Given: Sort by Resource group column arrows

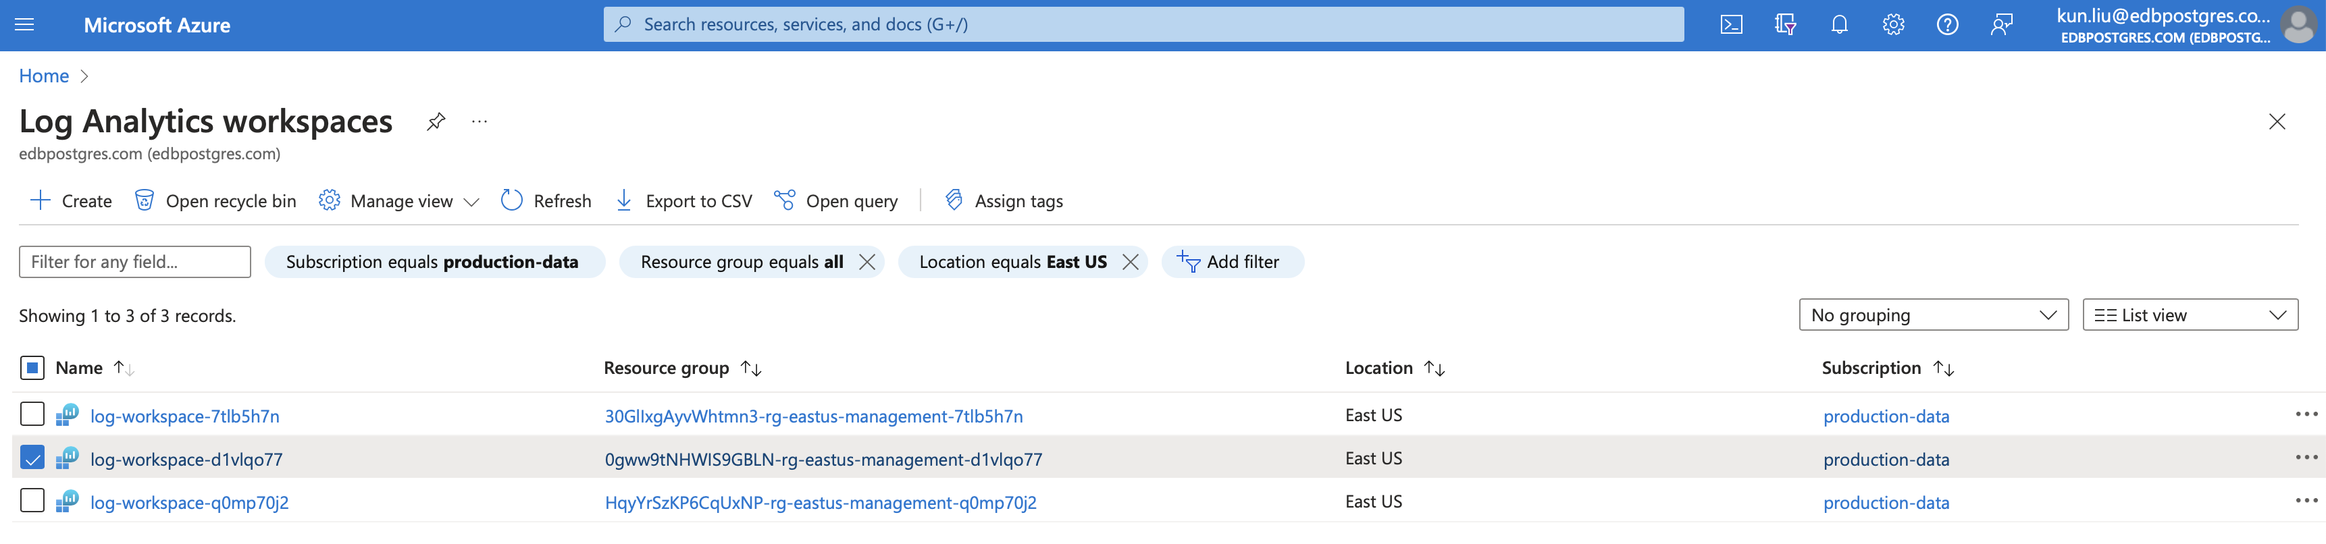Looking at the screenshot, I should [x=750, y=368].
